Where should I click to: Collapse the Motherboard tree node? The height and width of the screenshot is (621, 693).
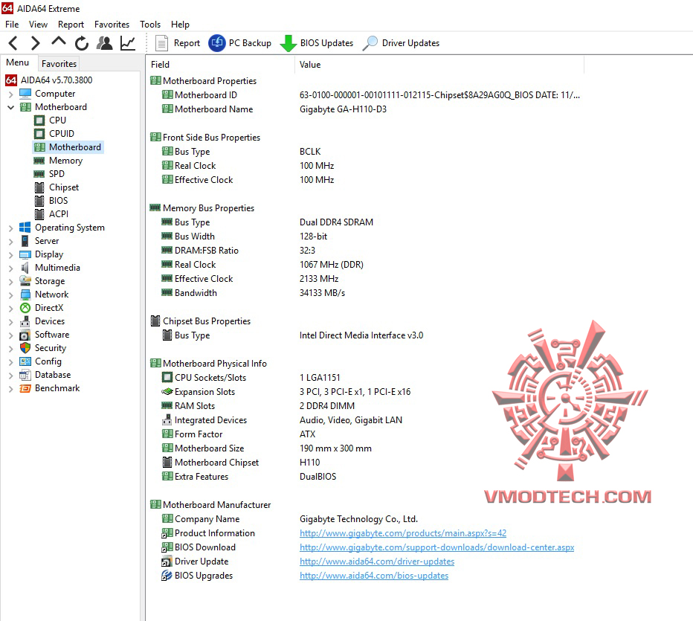(10, 107)
